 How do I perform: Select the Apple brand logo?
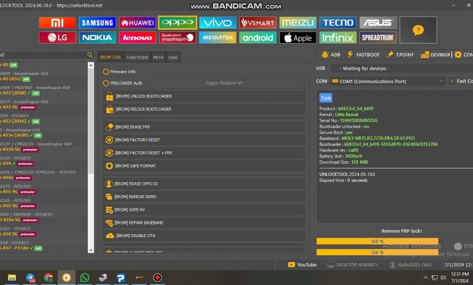coord(298,38)
